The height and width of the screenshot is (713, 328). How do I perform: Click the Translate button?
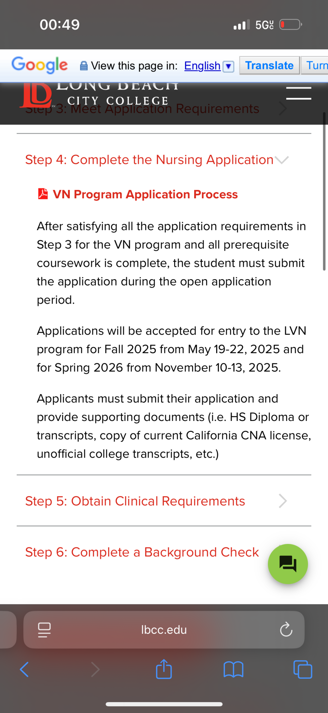pyautogui.click(x=269, y=65)
